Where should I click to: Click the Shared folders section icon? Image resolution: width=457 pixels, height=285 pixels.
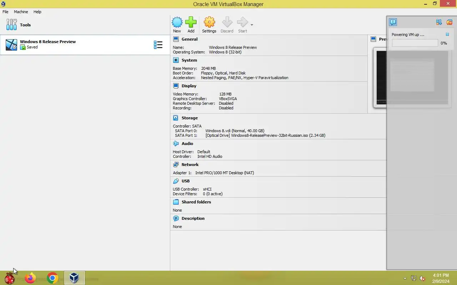pos(176,202)
